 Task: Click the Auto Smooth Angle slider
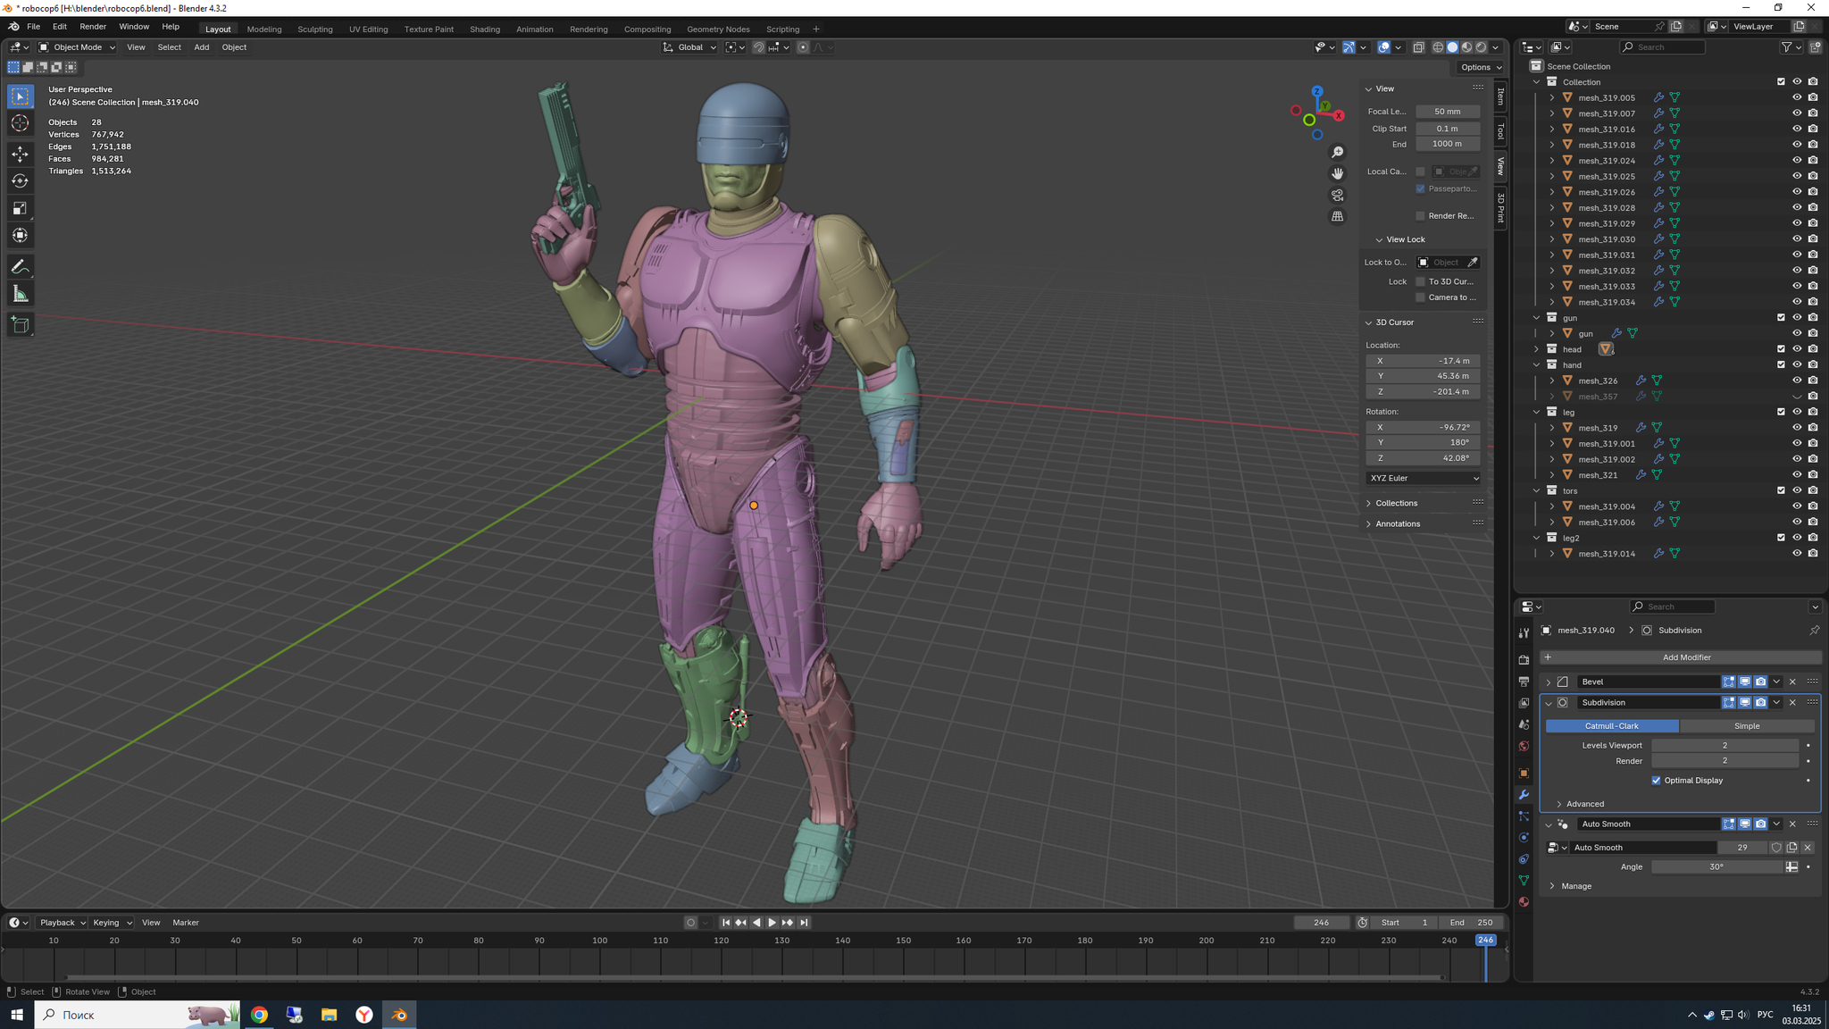coord(1716,866)
